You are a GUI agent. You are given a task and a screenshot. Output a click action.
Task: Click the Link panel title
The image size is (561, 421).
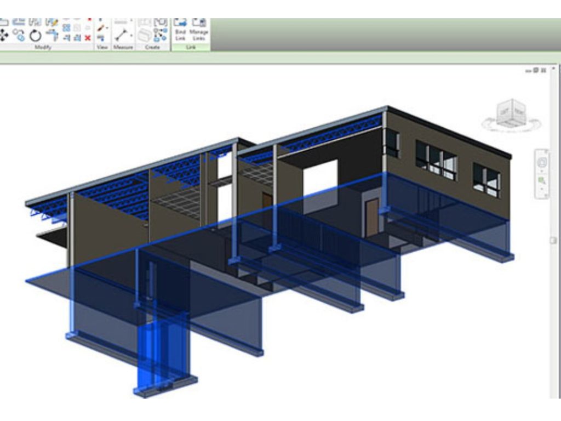point(191,48)
